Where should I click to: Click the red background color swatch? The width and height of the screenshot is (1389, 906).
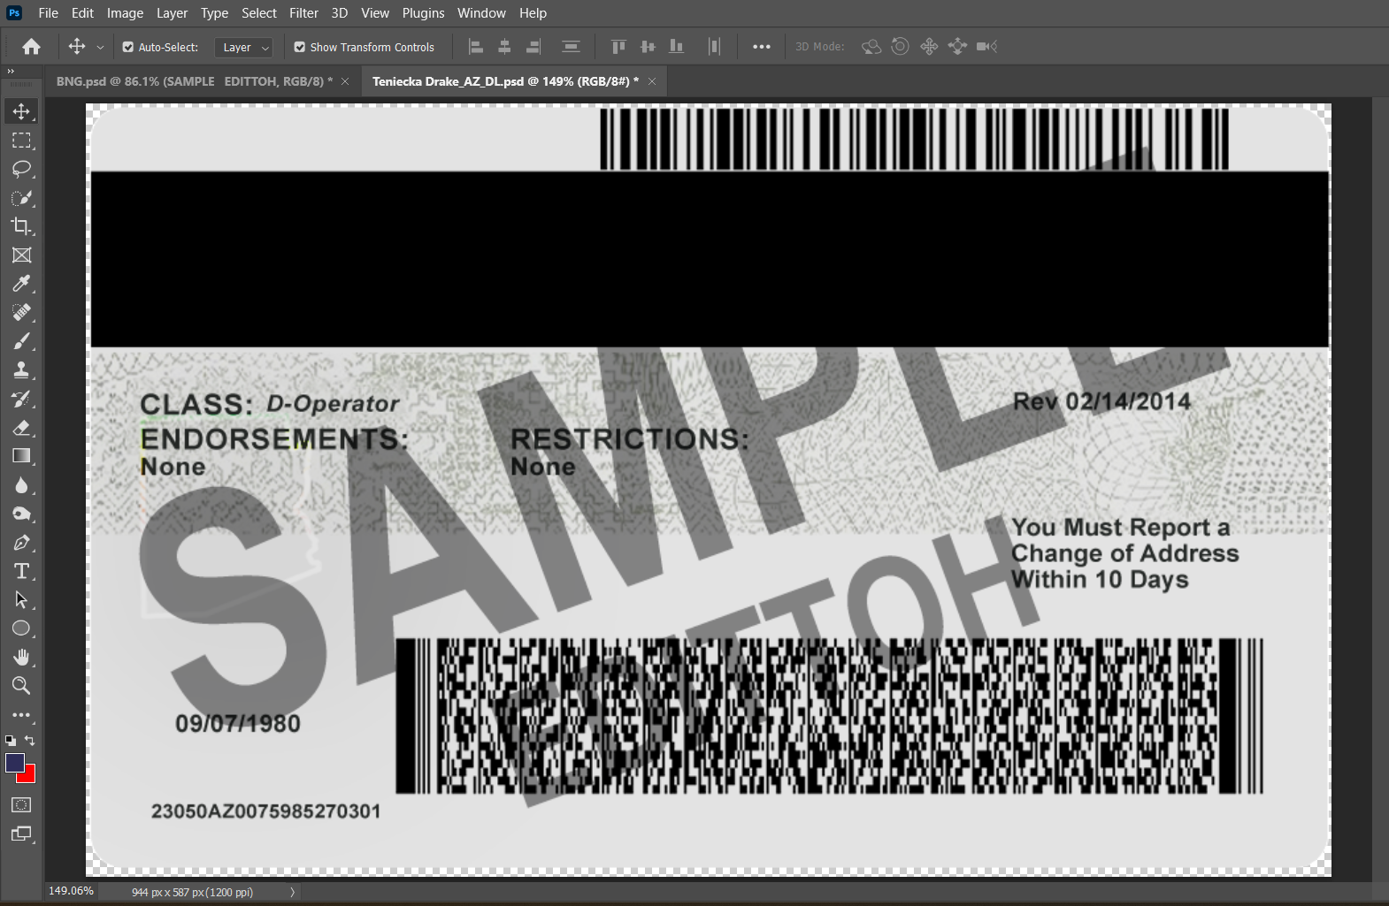[29, 776]
